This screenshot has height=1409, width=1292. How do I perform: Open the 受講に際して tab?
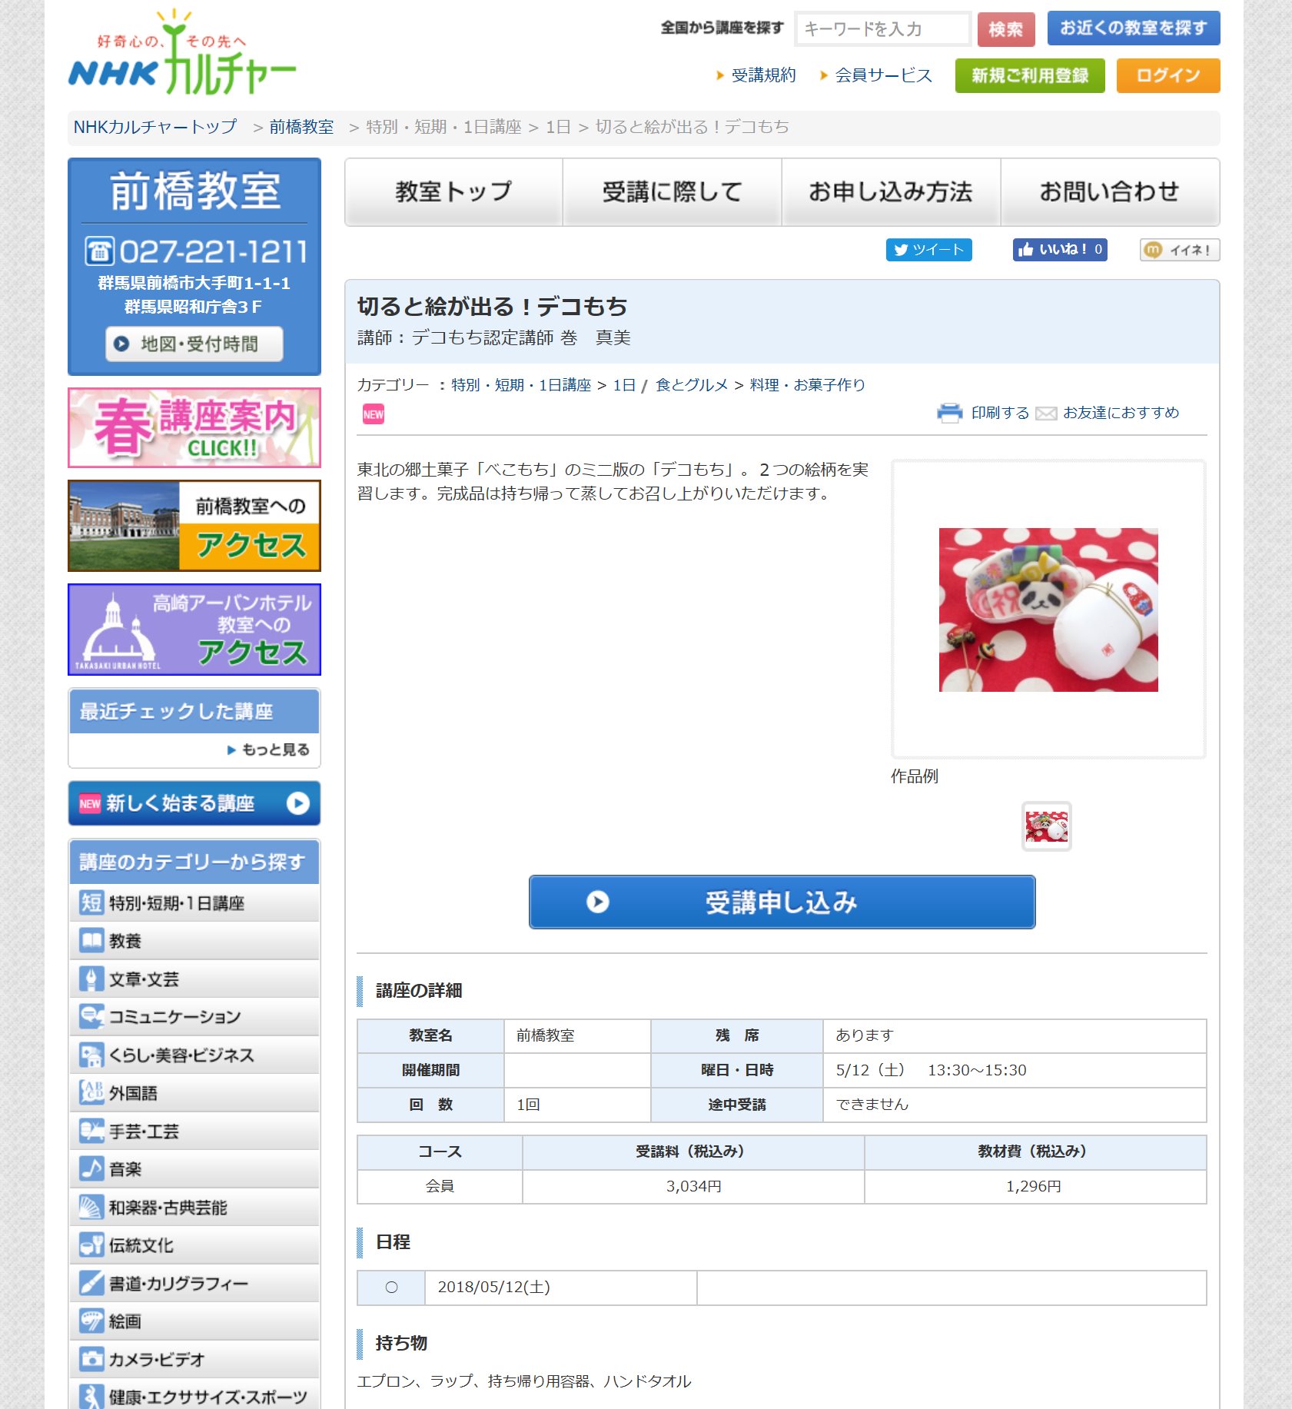coord(673,192)
